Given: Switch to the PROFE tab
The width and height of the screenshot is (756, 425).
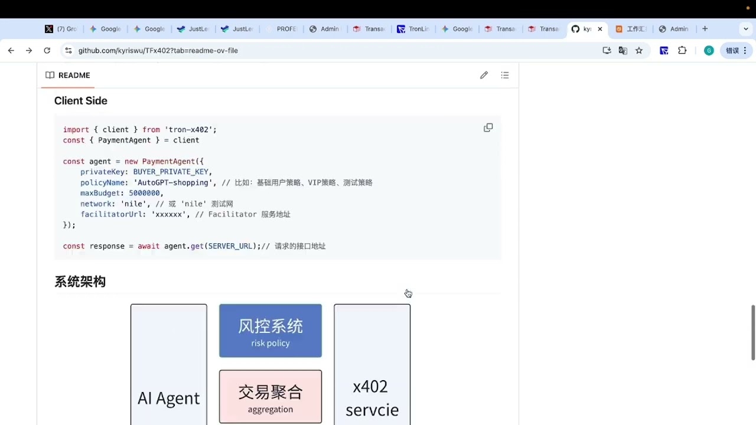Looking at the screenshot, I should tap(282, 29).
